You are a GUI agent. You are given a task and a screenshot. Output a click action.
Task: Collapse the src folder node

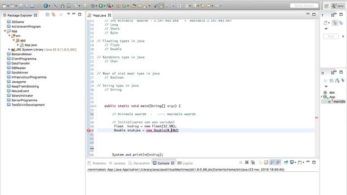[x=9, y=36]
